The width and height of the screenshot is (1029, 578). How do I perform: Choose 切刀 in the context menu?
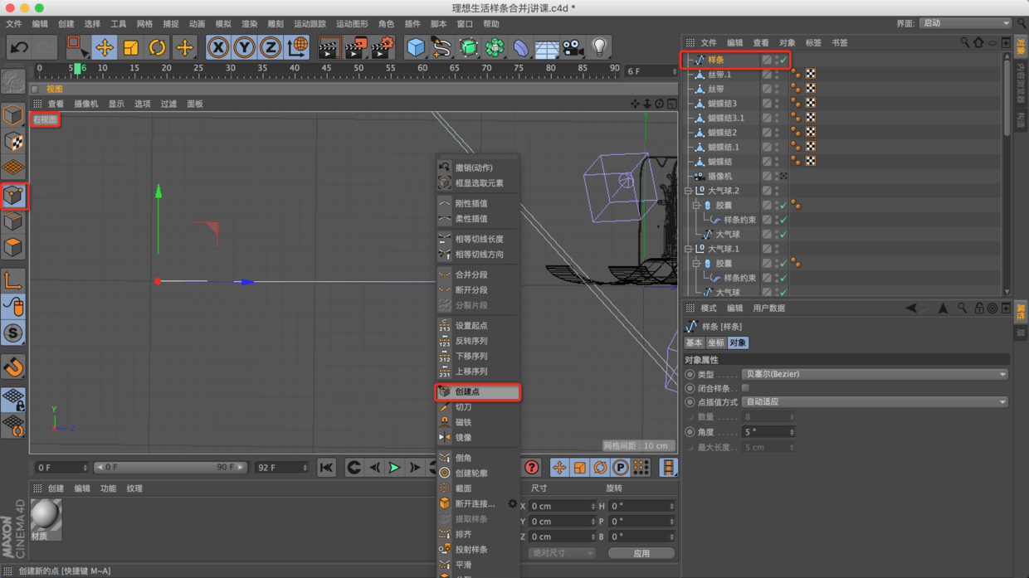[478, 407]
